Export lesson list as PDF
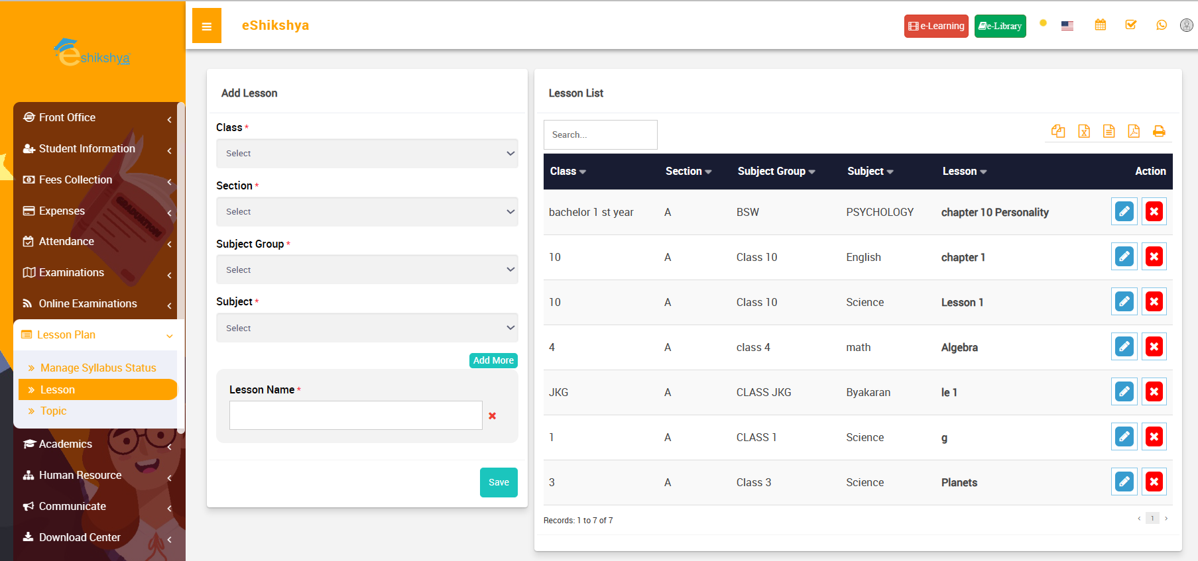Screen dimensions: 1198x561 pyautogui.click(x=1134, y=131)
